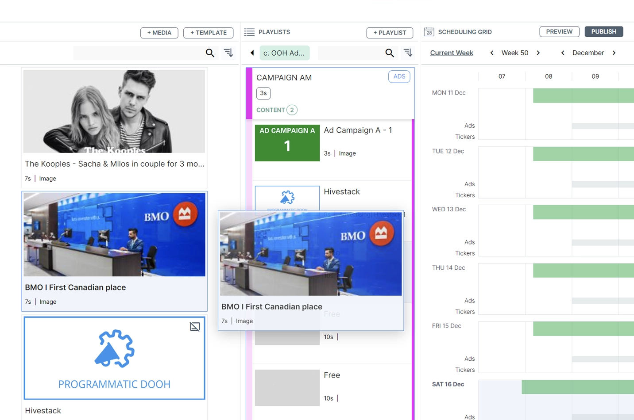
Task: Go to next week chevron
Action: tap(538, 53)
